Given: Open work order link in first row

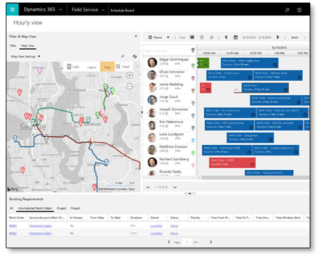Looking at the screenshot, I should point(13,226).
